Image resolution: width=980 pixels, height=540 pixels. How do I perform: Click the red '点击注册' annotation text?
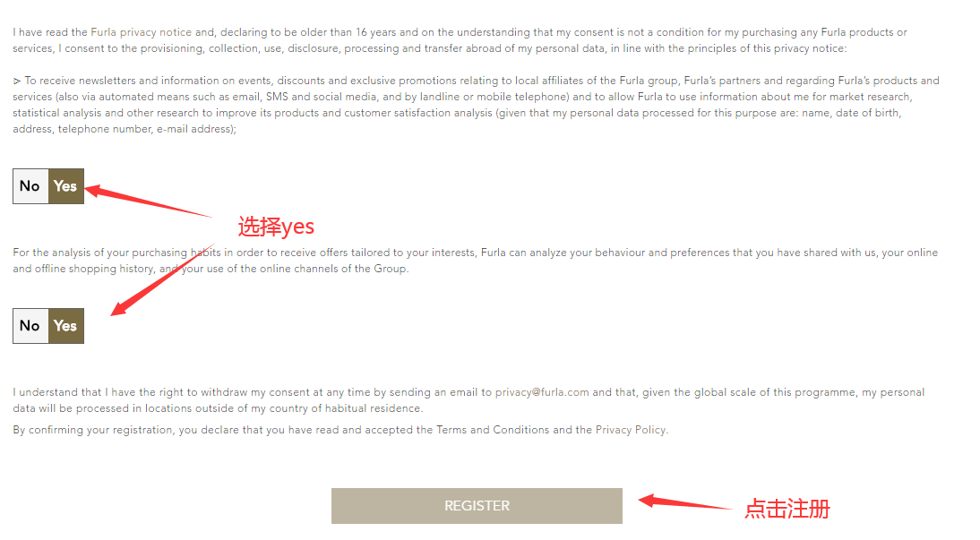click(x=787, y=509)
